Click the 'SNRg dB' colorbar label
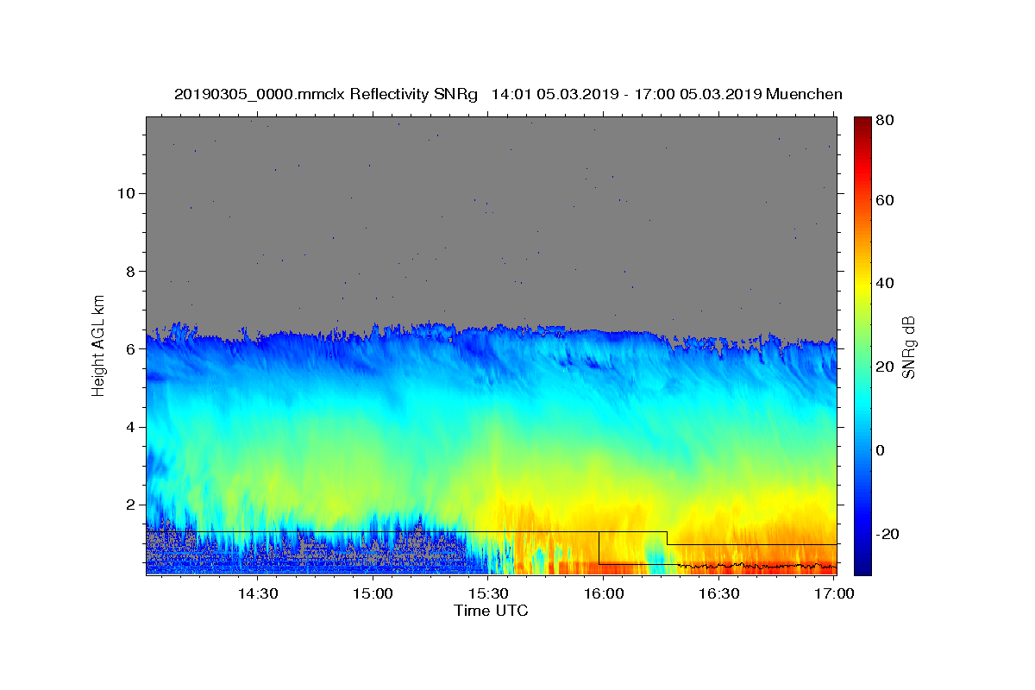 point(908,347)
